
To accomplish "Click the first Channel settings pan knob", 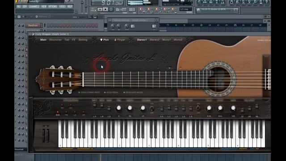I will click(113, 26).
